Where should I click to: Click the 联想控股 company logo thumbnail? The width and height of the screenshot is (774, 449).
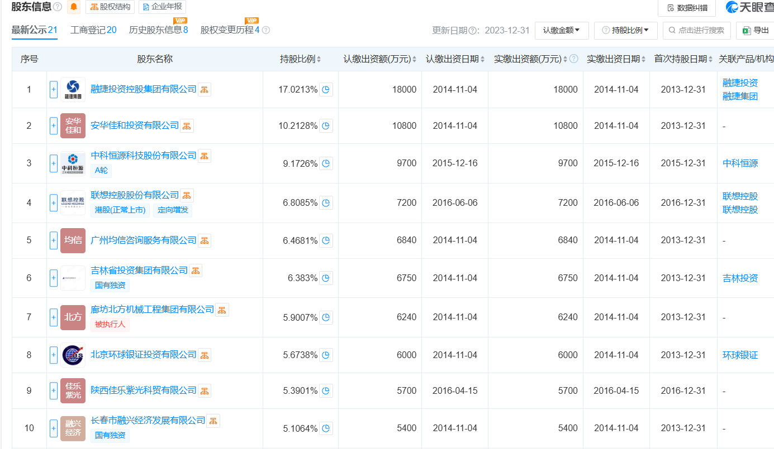(73, 202)
